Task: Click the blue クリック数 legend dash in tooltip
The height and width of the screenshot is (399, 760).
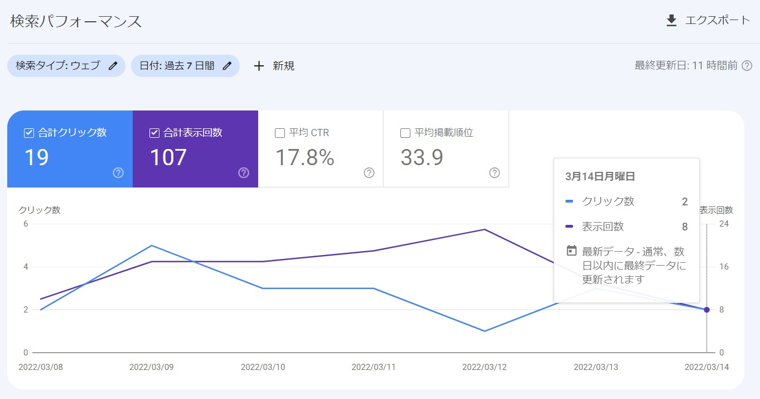Action: 569,201
